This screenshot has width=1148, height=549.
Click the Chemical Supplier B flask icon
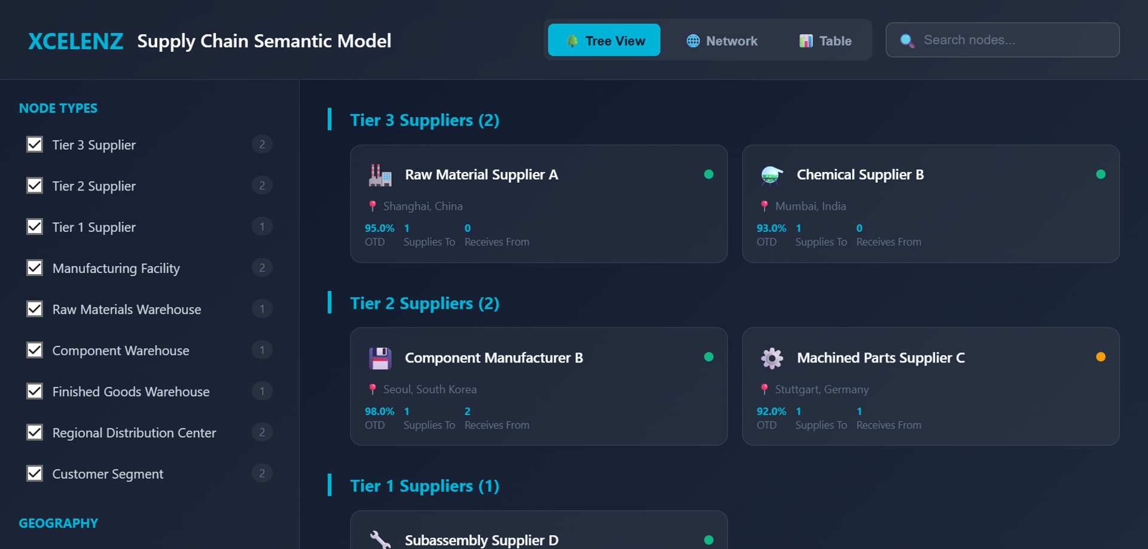[x=771, y=175]
